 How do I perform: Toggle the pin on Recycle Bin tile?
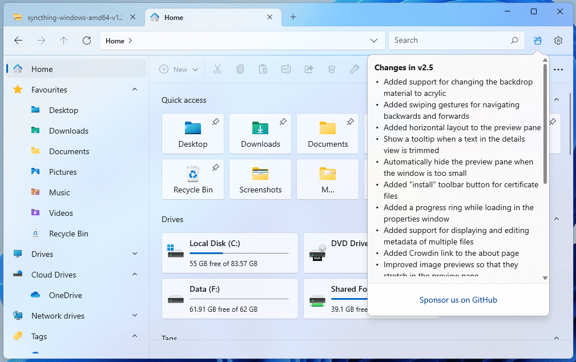pyautogui.click(x=215, y=167)
